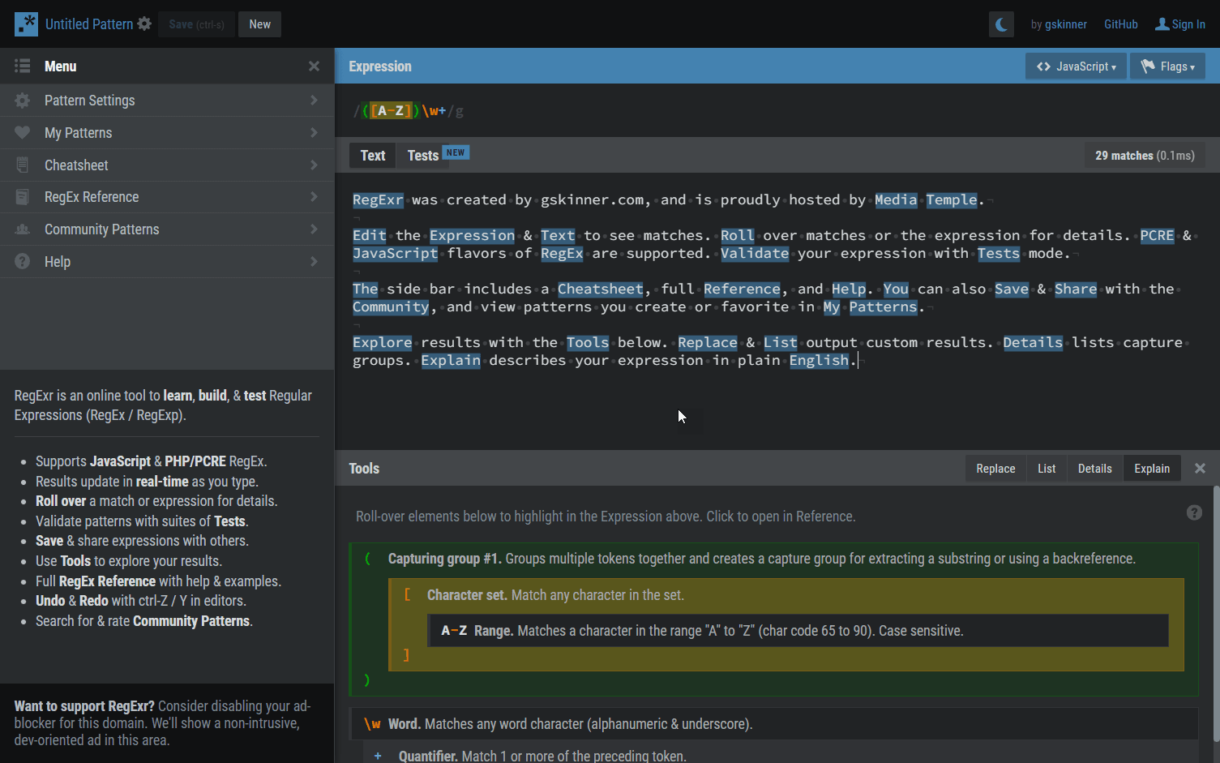Click the matched word 'Media' in text
1220x763 pixels.
[x=896, y=200]
